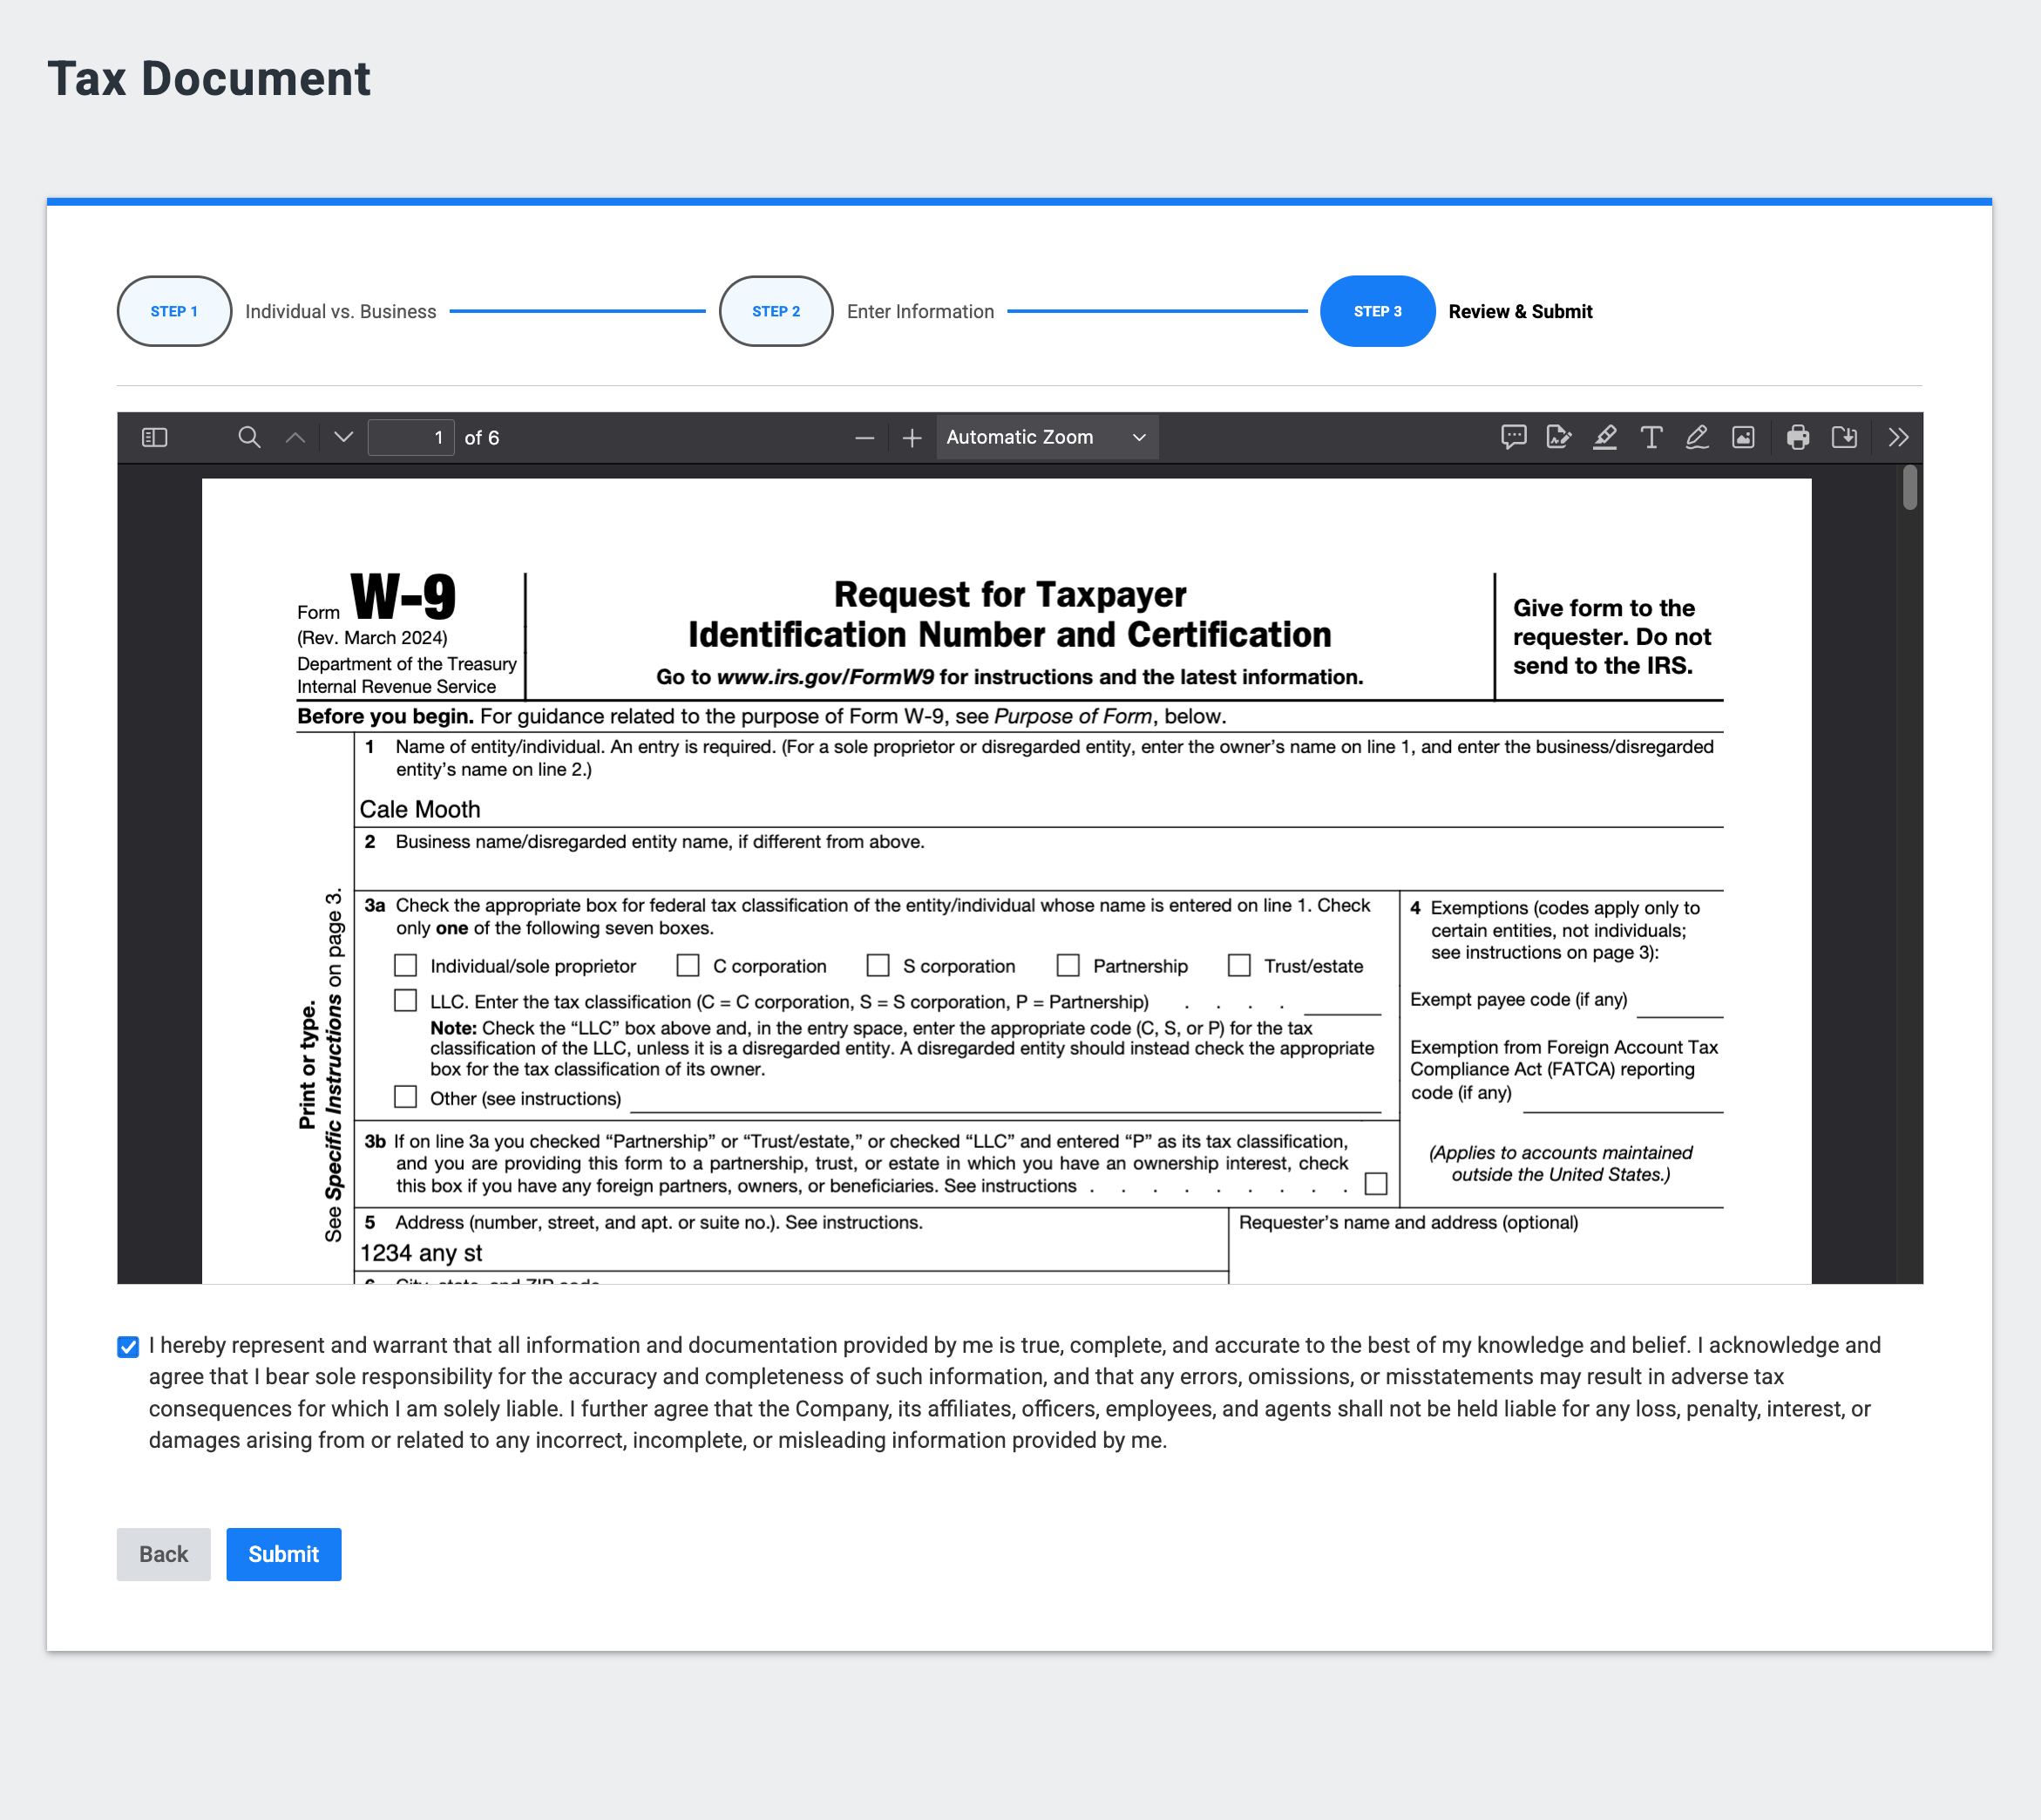Check the C corporation box
The width and height of the screenshot is (2041, 1820).
[x=688, y=965]
